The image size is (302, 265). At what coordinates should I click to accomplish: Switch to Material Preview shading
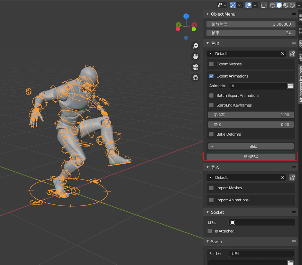286,5
